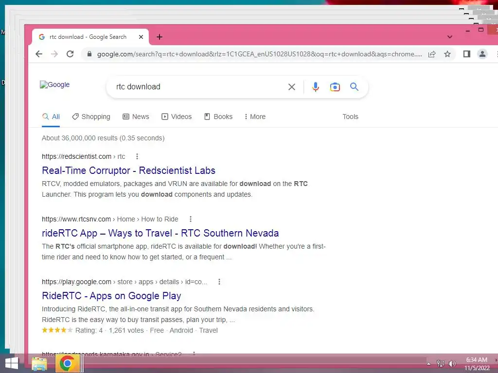Click the Chrome icon on the taskbar
The image size is (498, 373).
tap(67, 363)
